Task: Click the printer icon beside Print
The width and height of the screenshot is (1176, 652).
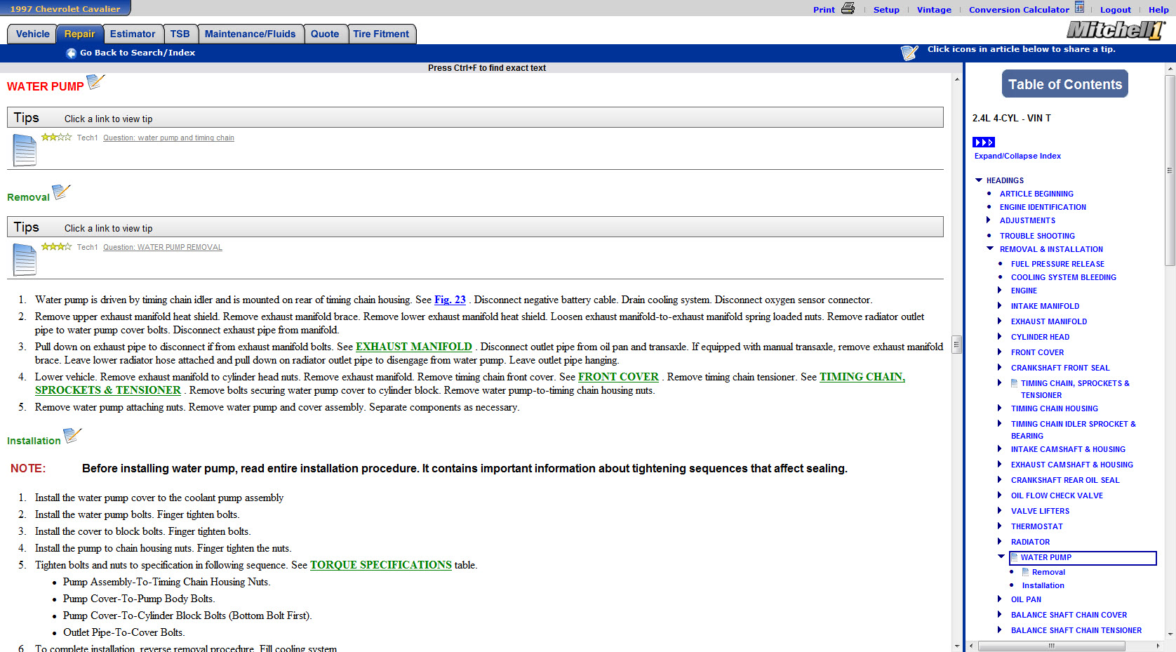Action: tap(848, 8)
